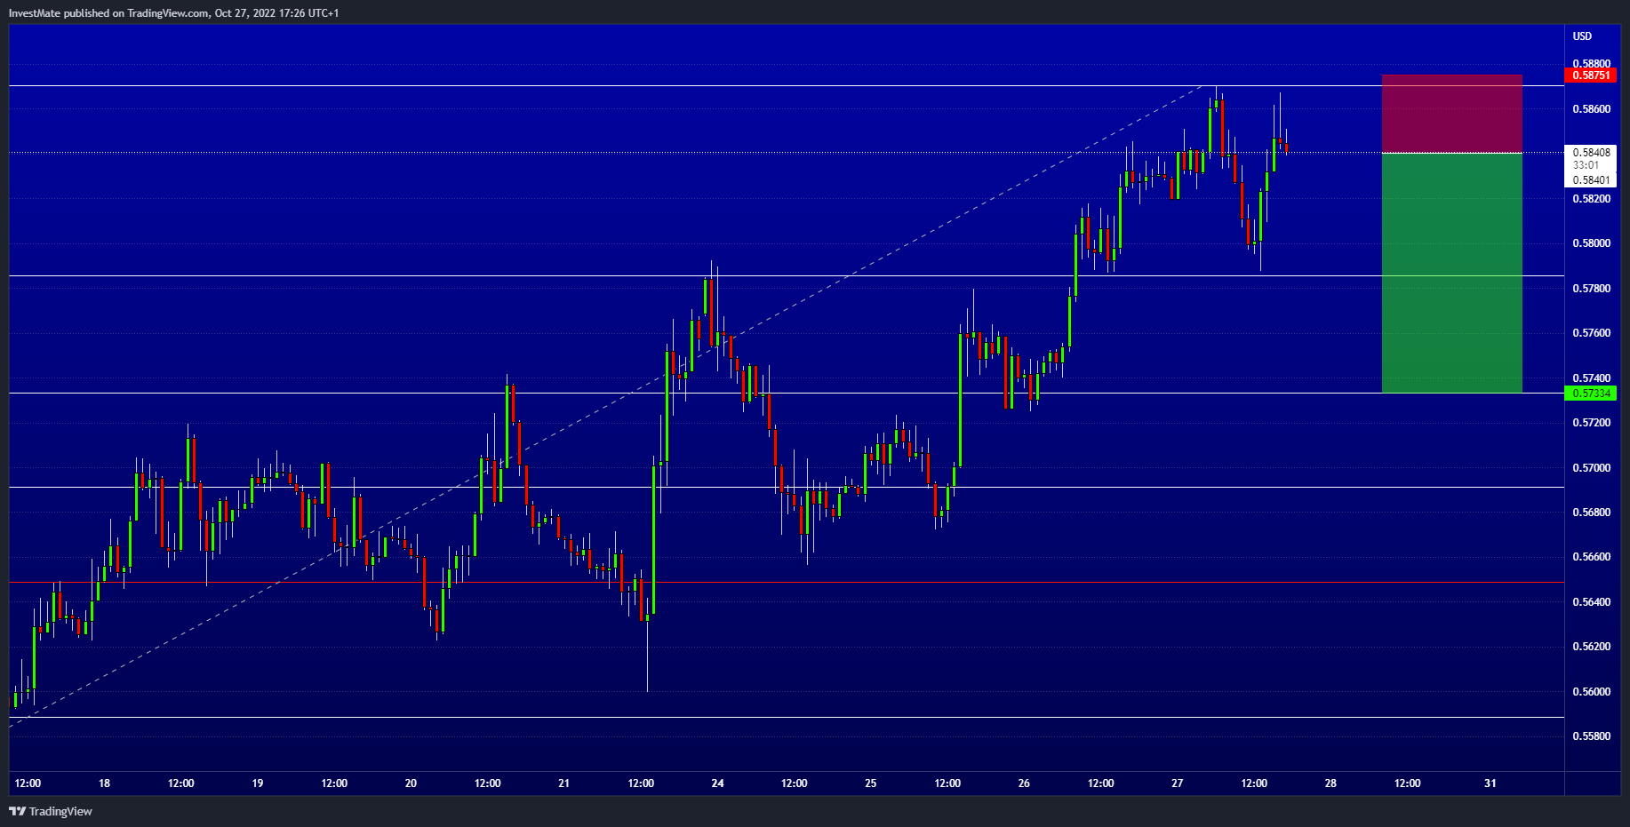
Task: Click the date 18 on the time axis
Action: pyautogui.click(x=104, y=783)
